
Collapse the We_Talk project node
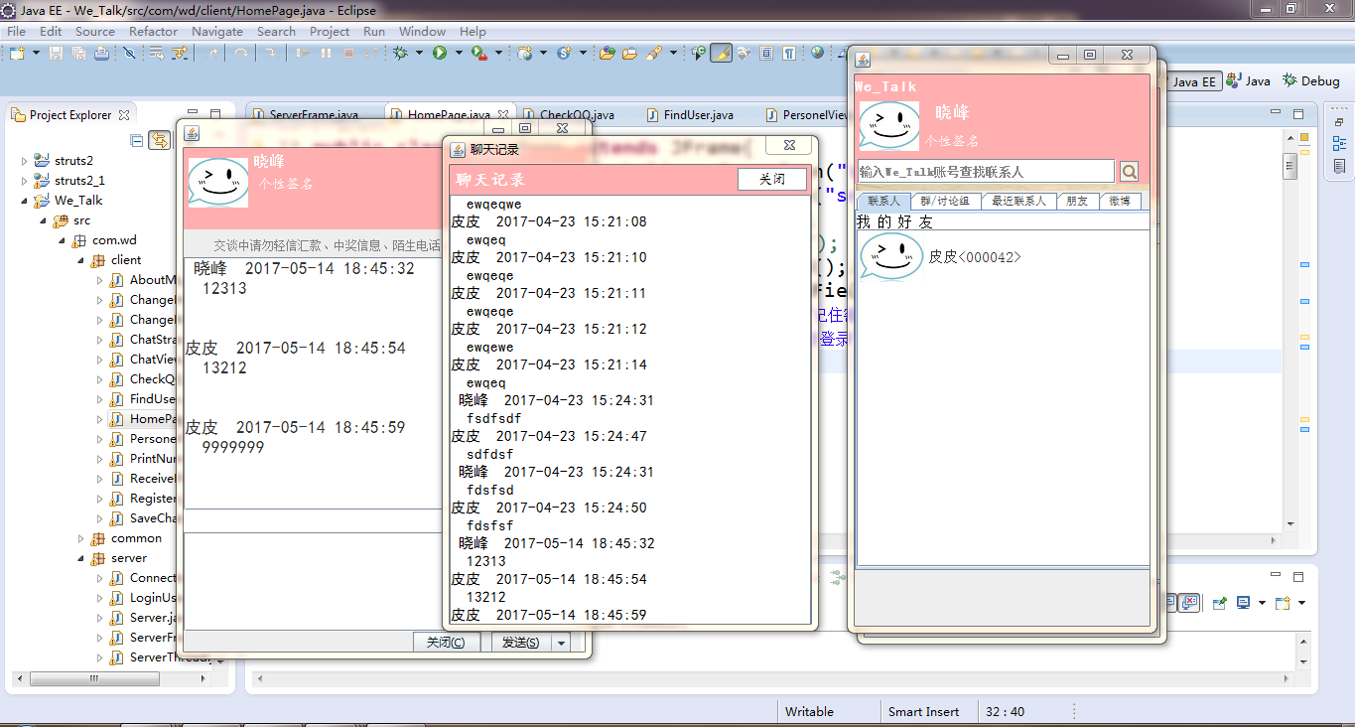(25, 200)
